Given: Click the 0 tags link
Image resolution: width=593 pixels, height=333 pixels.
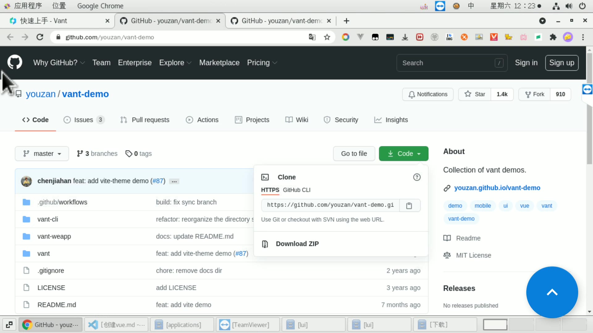Looking at the screenshot, I should tap(139, 154).
